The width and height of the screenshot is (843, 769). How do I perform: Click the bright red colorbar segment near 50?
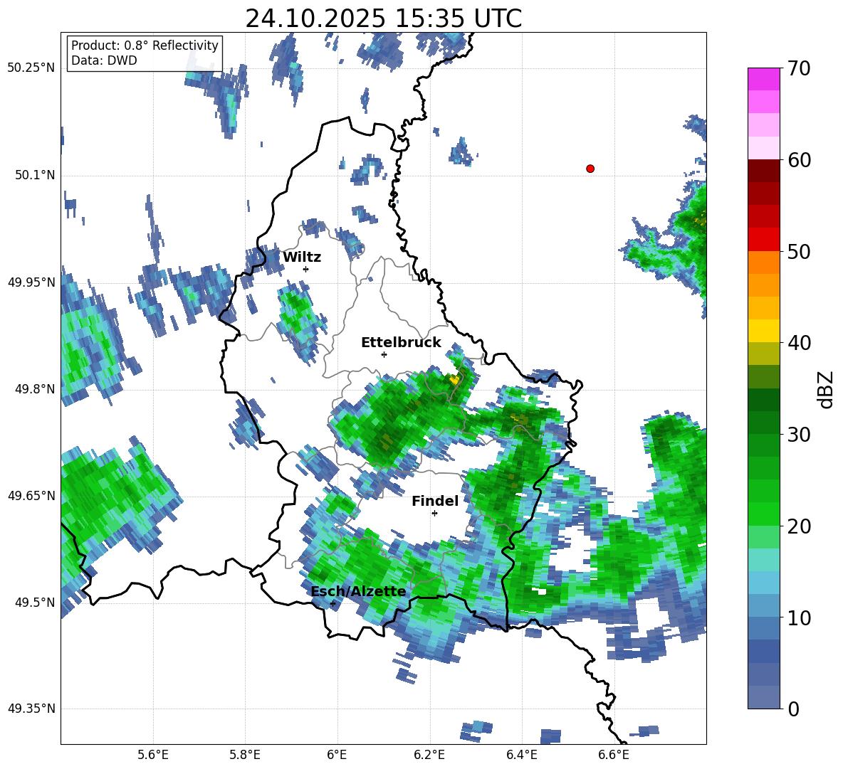[763, 240]
